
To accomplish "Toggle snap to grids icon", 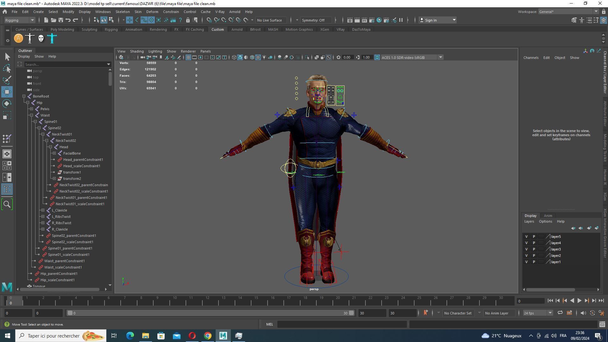I will click(x=209, y=20).
